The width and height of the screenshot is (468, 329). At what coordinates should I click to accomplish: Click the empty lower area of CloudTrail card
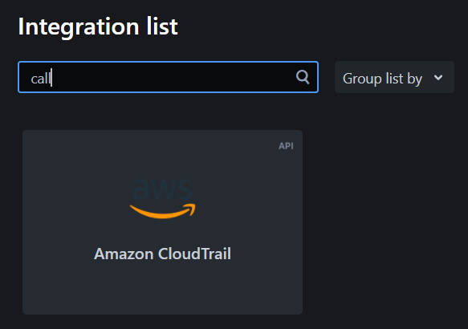coord(163,290)
